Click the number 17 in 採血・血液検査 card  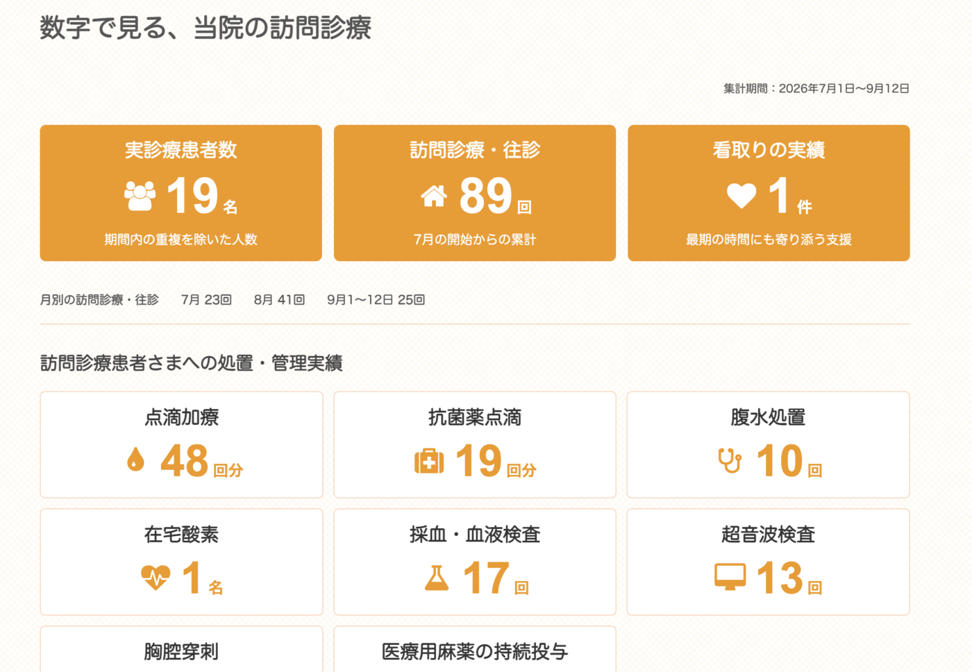click(x=486, y=578)
